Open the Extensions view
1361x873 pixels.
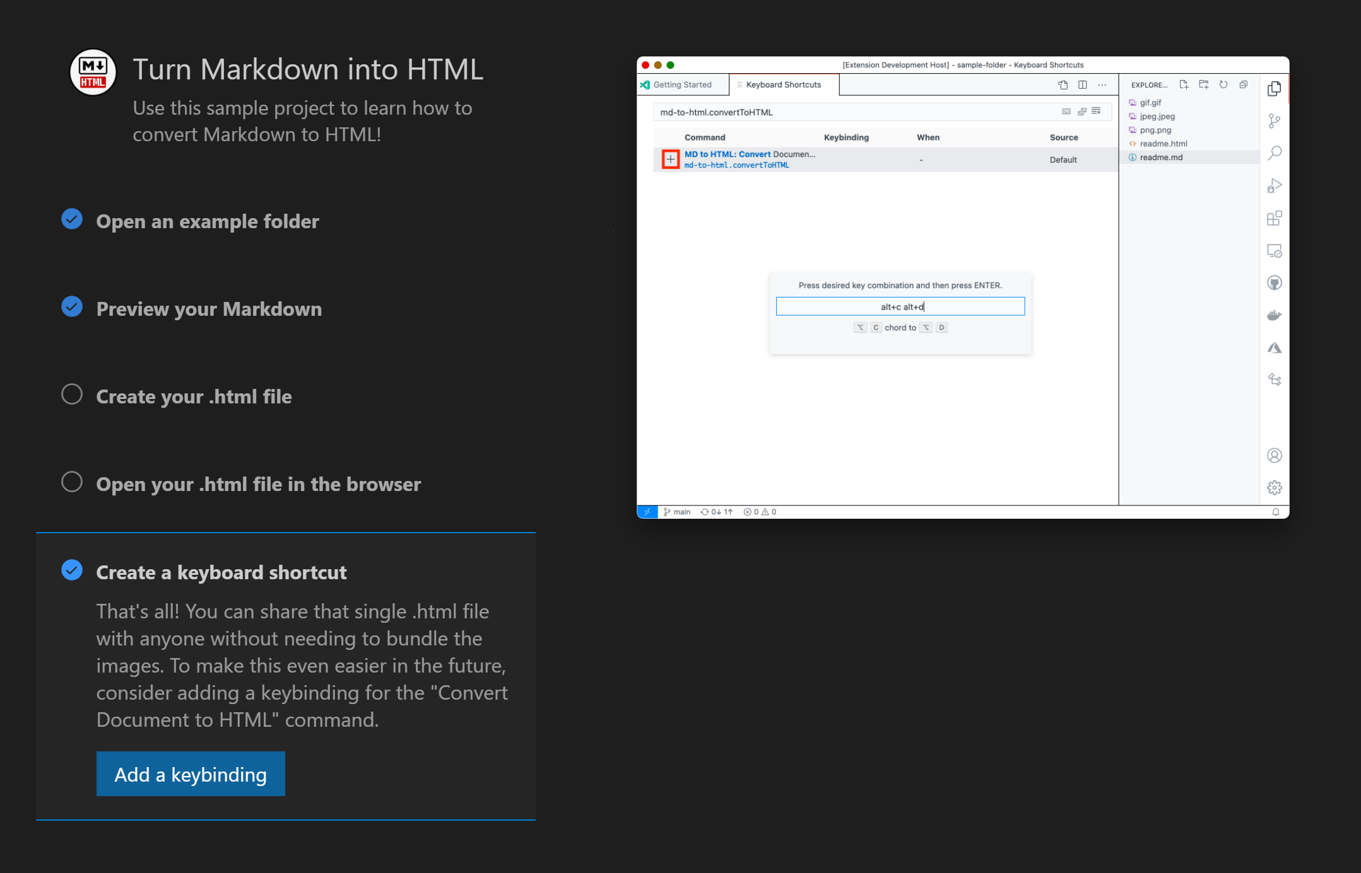click(x=1275, y=219)
